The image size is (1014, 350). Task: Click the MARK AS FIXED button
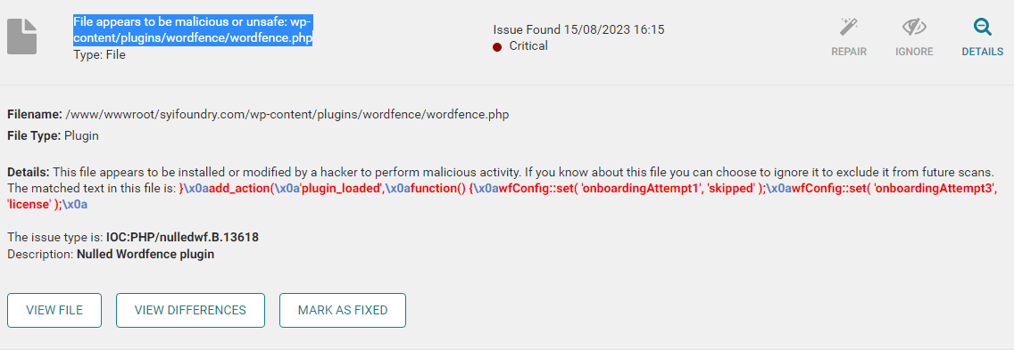[x=343, y=310]
